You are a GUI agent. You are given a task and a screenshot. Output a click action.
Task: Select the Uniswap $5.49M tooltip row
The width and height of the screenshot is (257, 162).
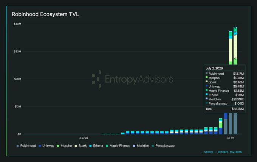tap(224, 86)
